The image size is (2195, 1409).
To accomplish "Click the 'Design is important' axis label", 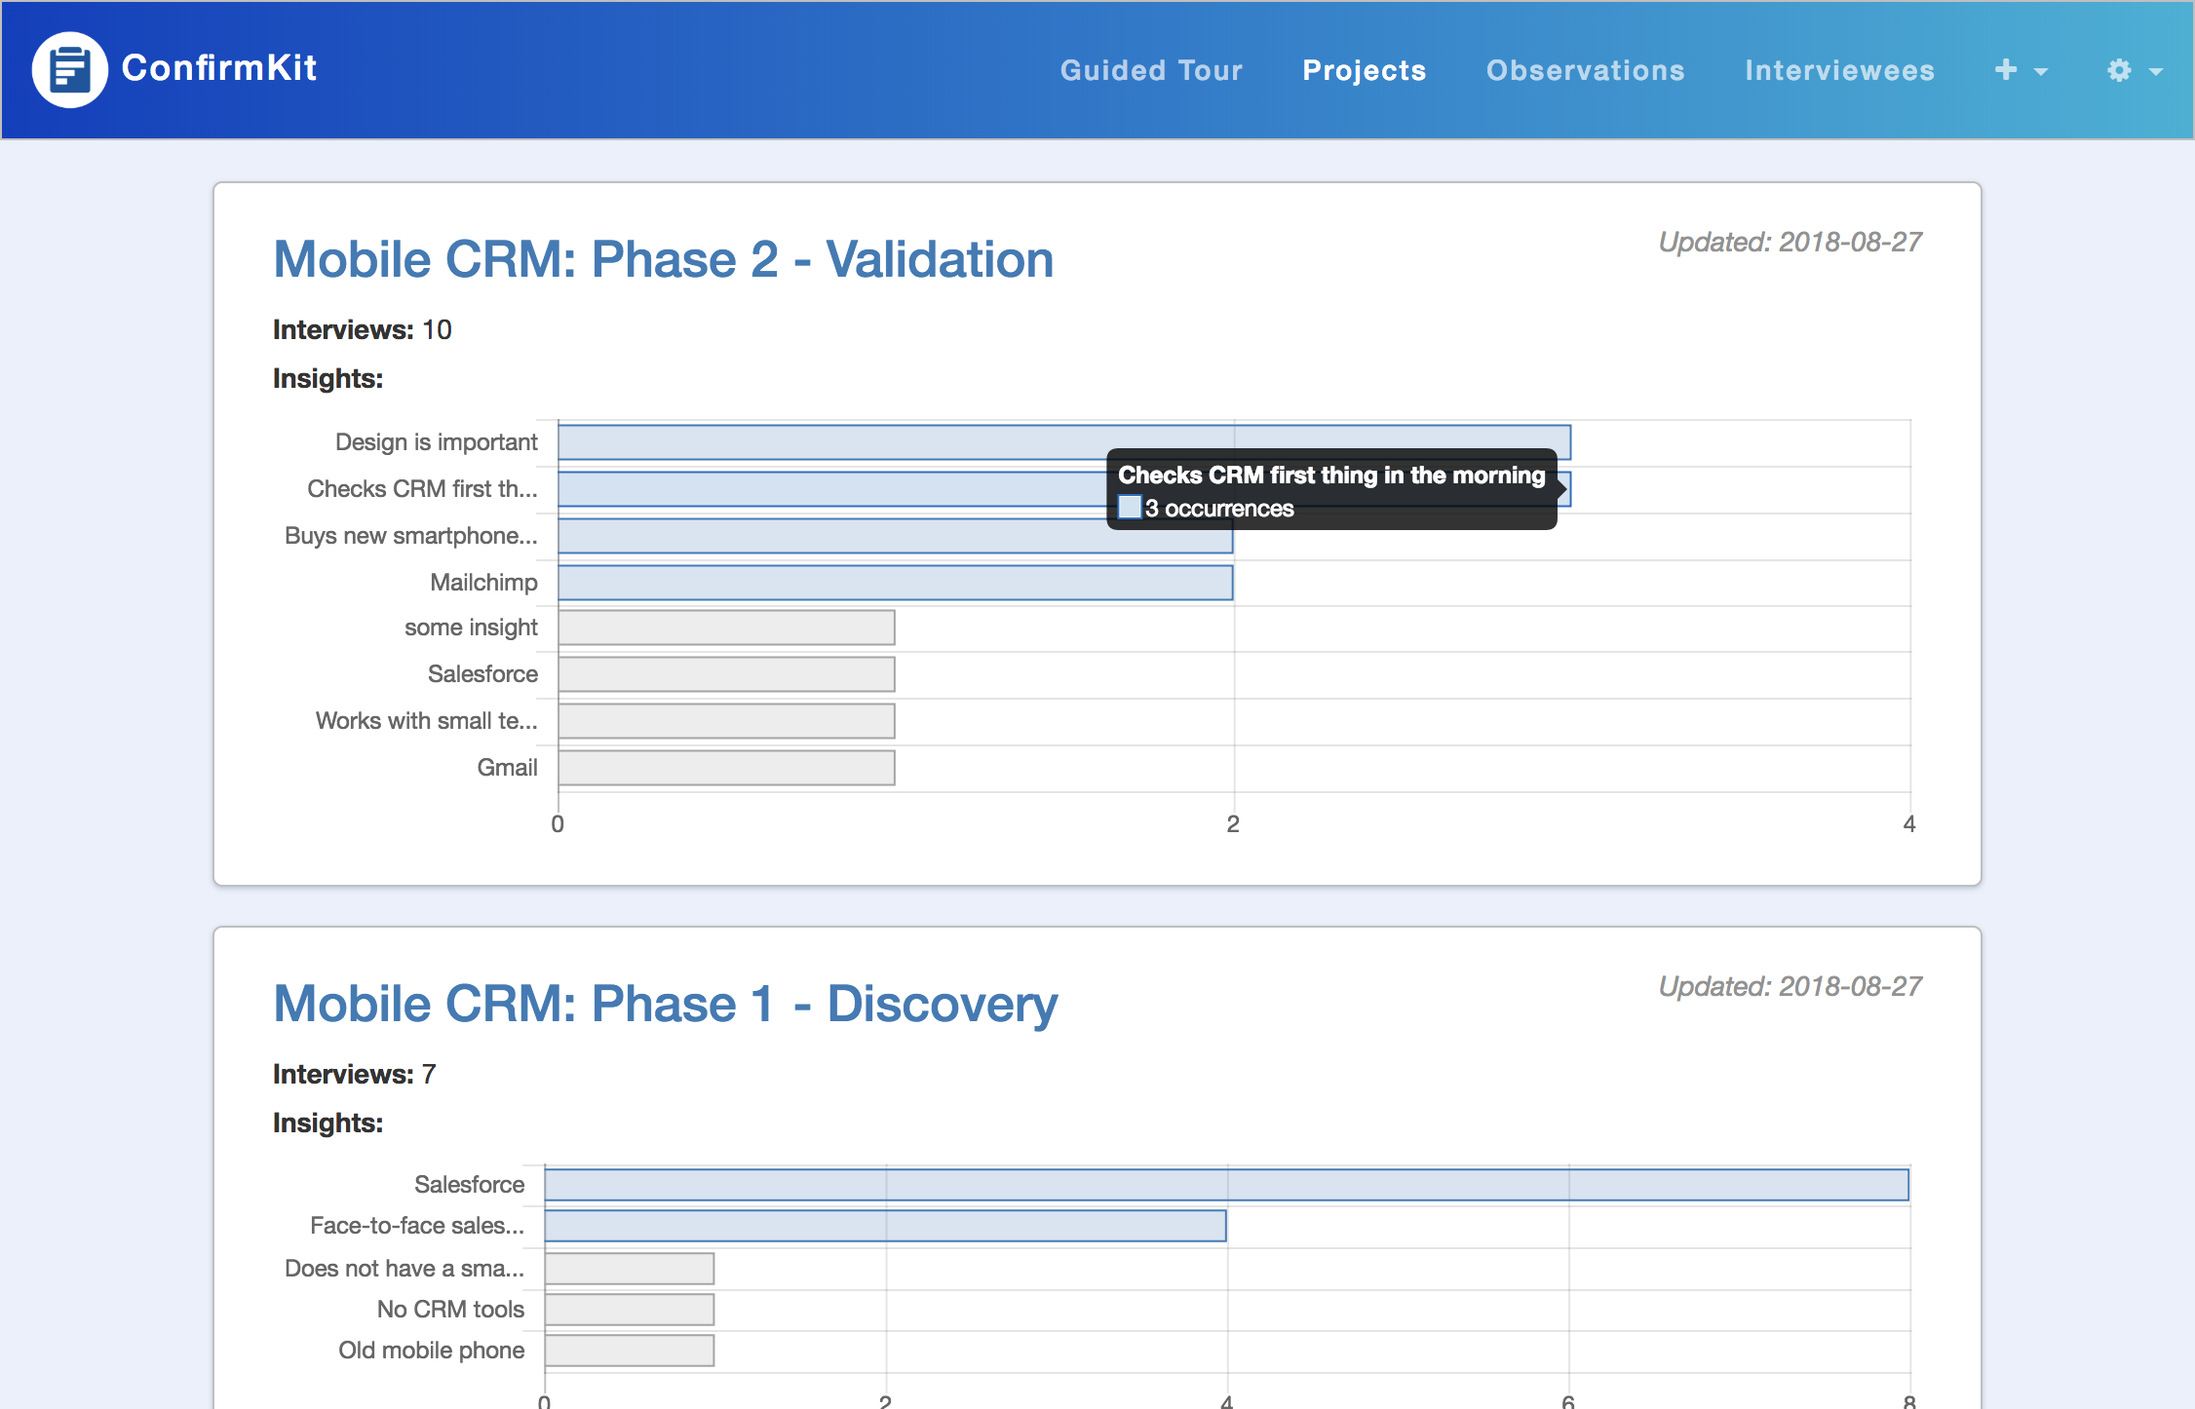I will coord(436,442).
